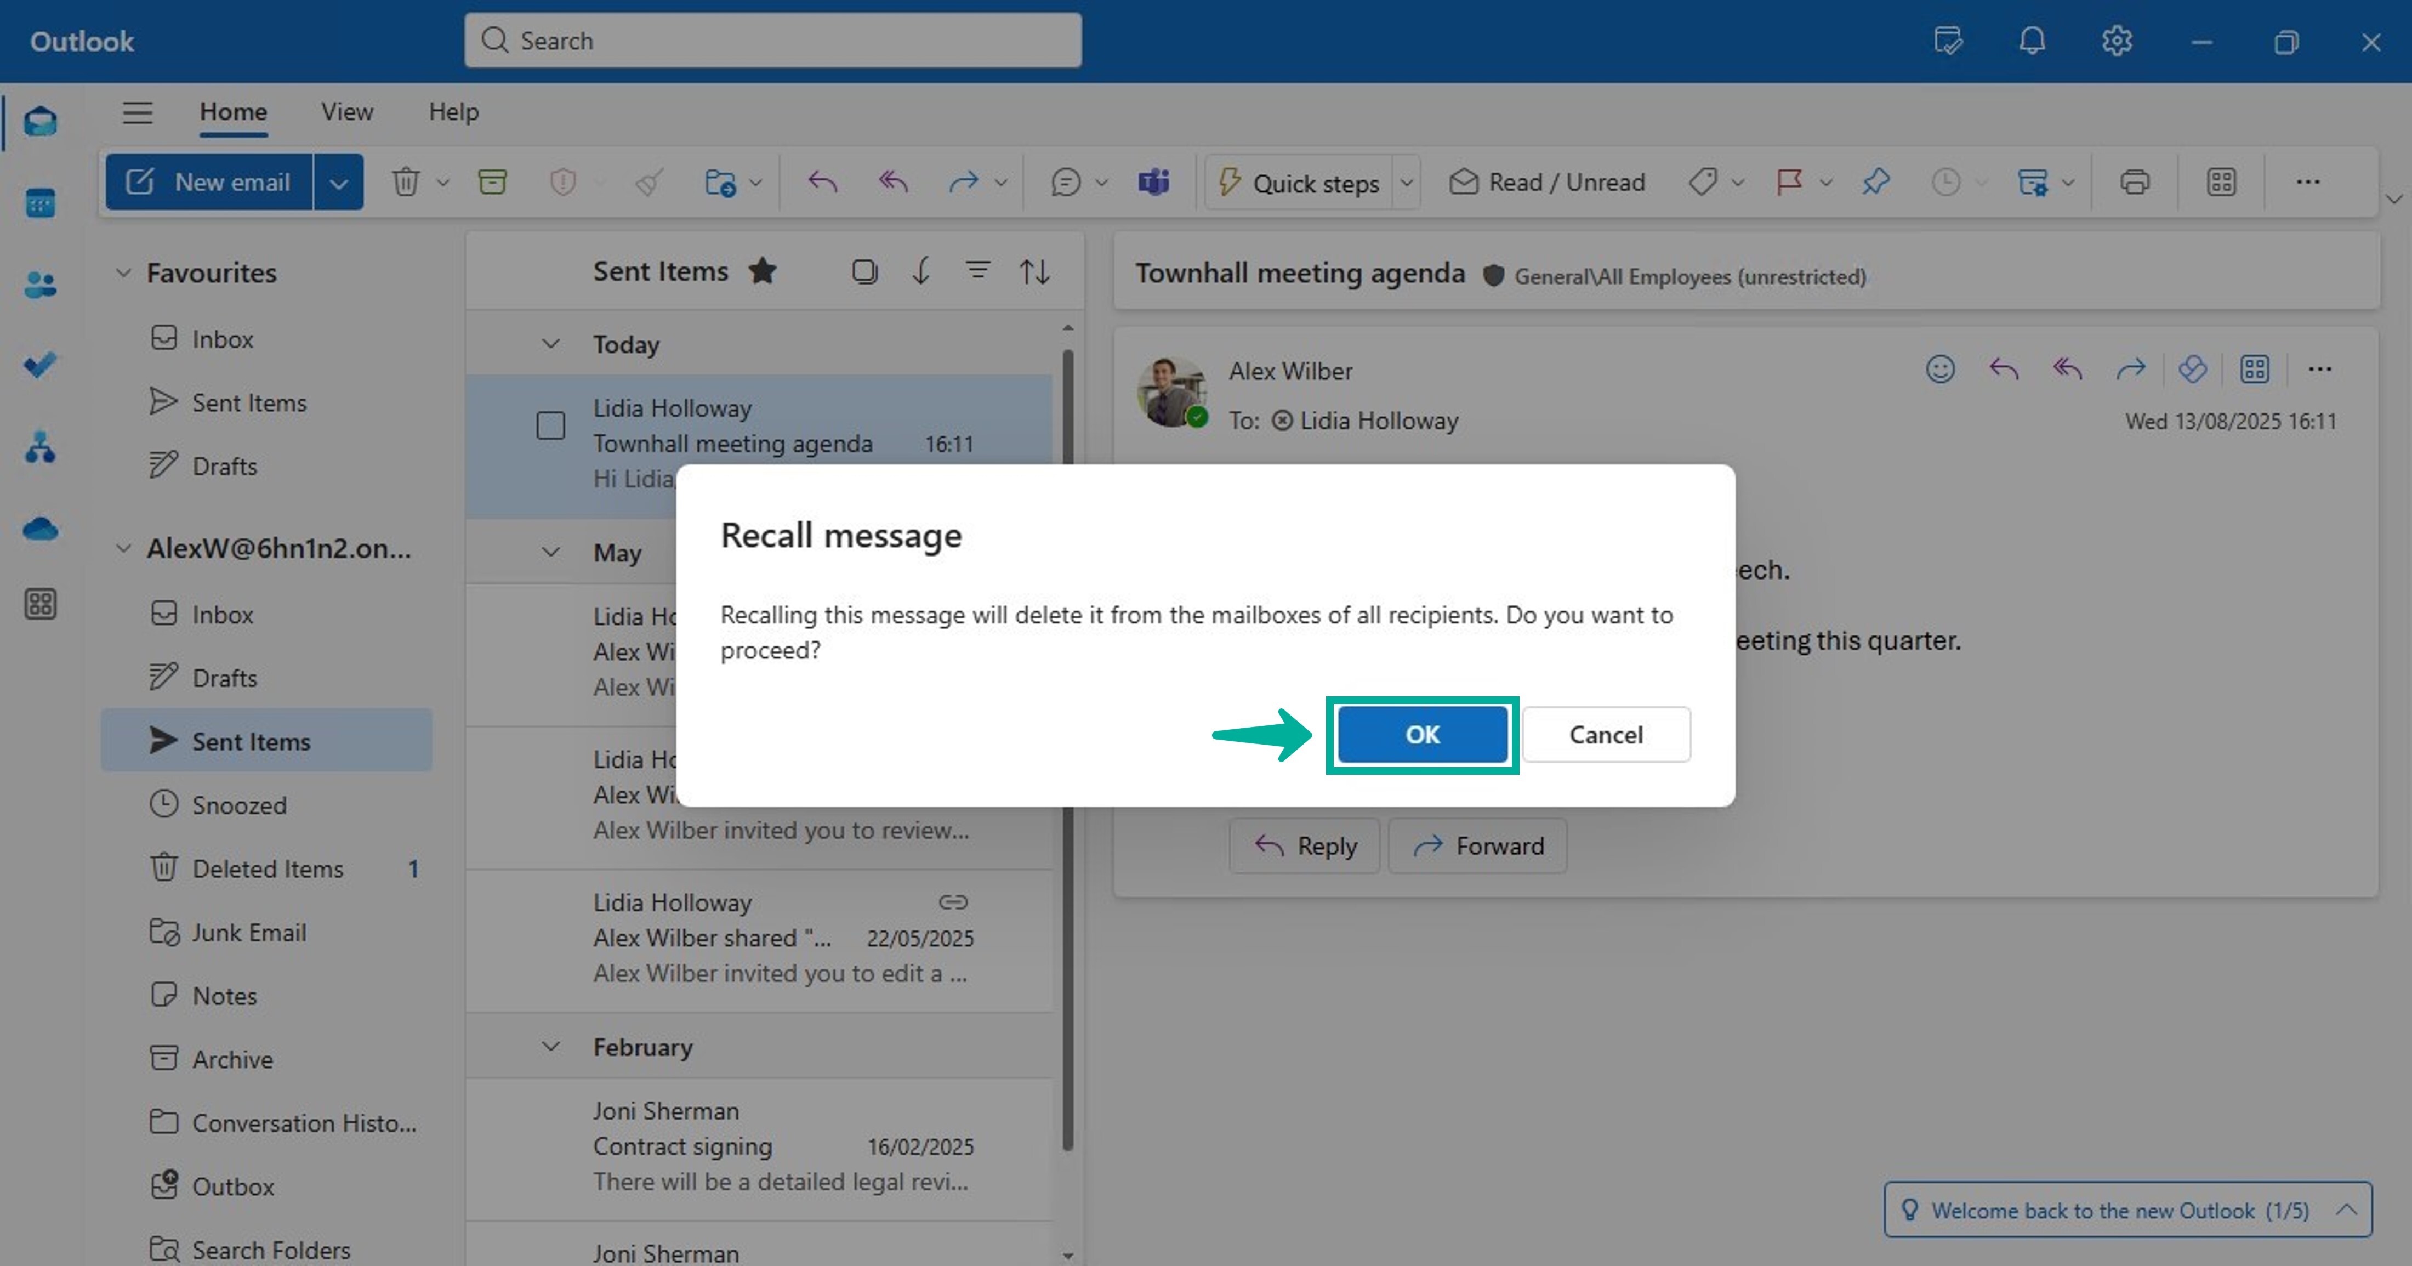The height and width of the screenshot is (1266, 2412).
Task: Open the Help menu
Action: pos(453,111)
